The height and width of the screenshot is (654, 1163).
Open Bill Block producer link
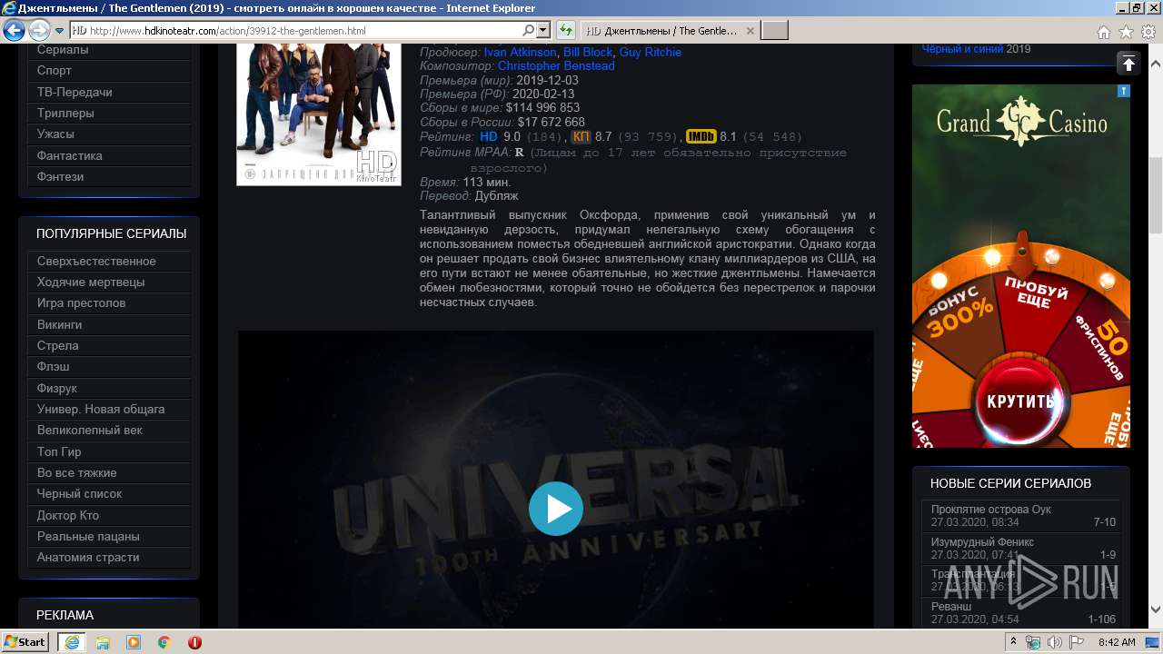coord(588,52)
